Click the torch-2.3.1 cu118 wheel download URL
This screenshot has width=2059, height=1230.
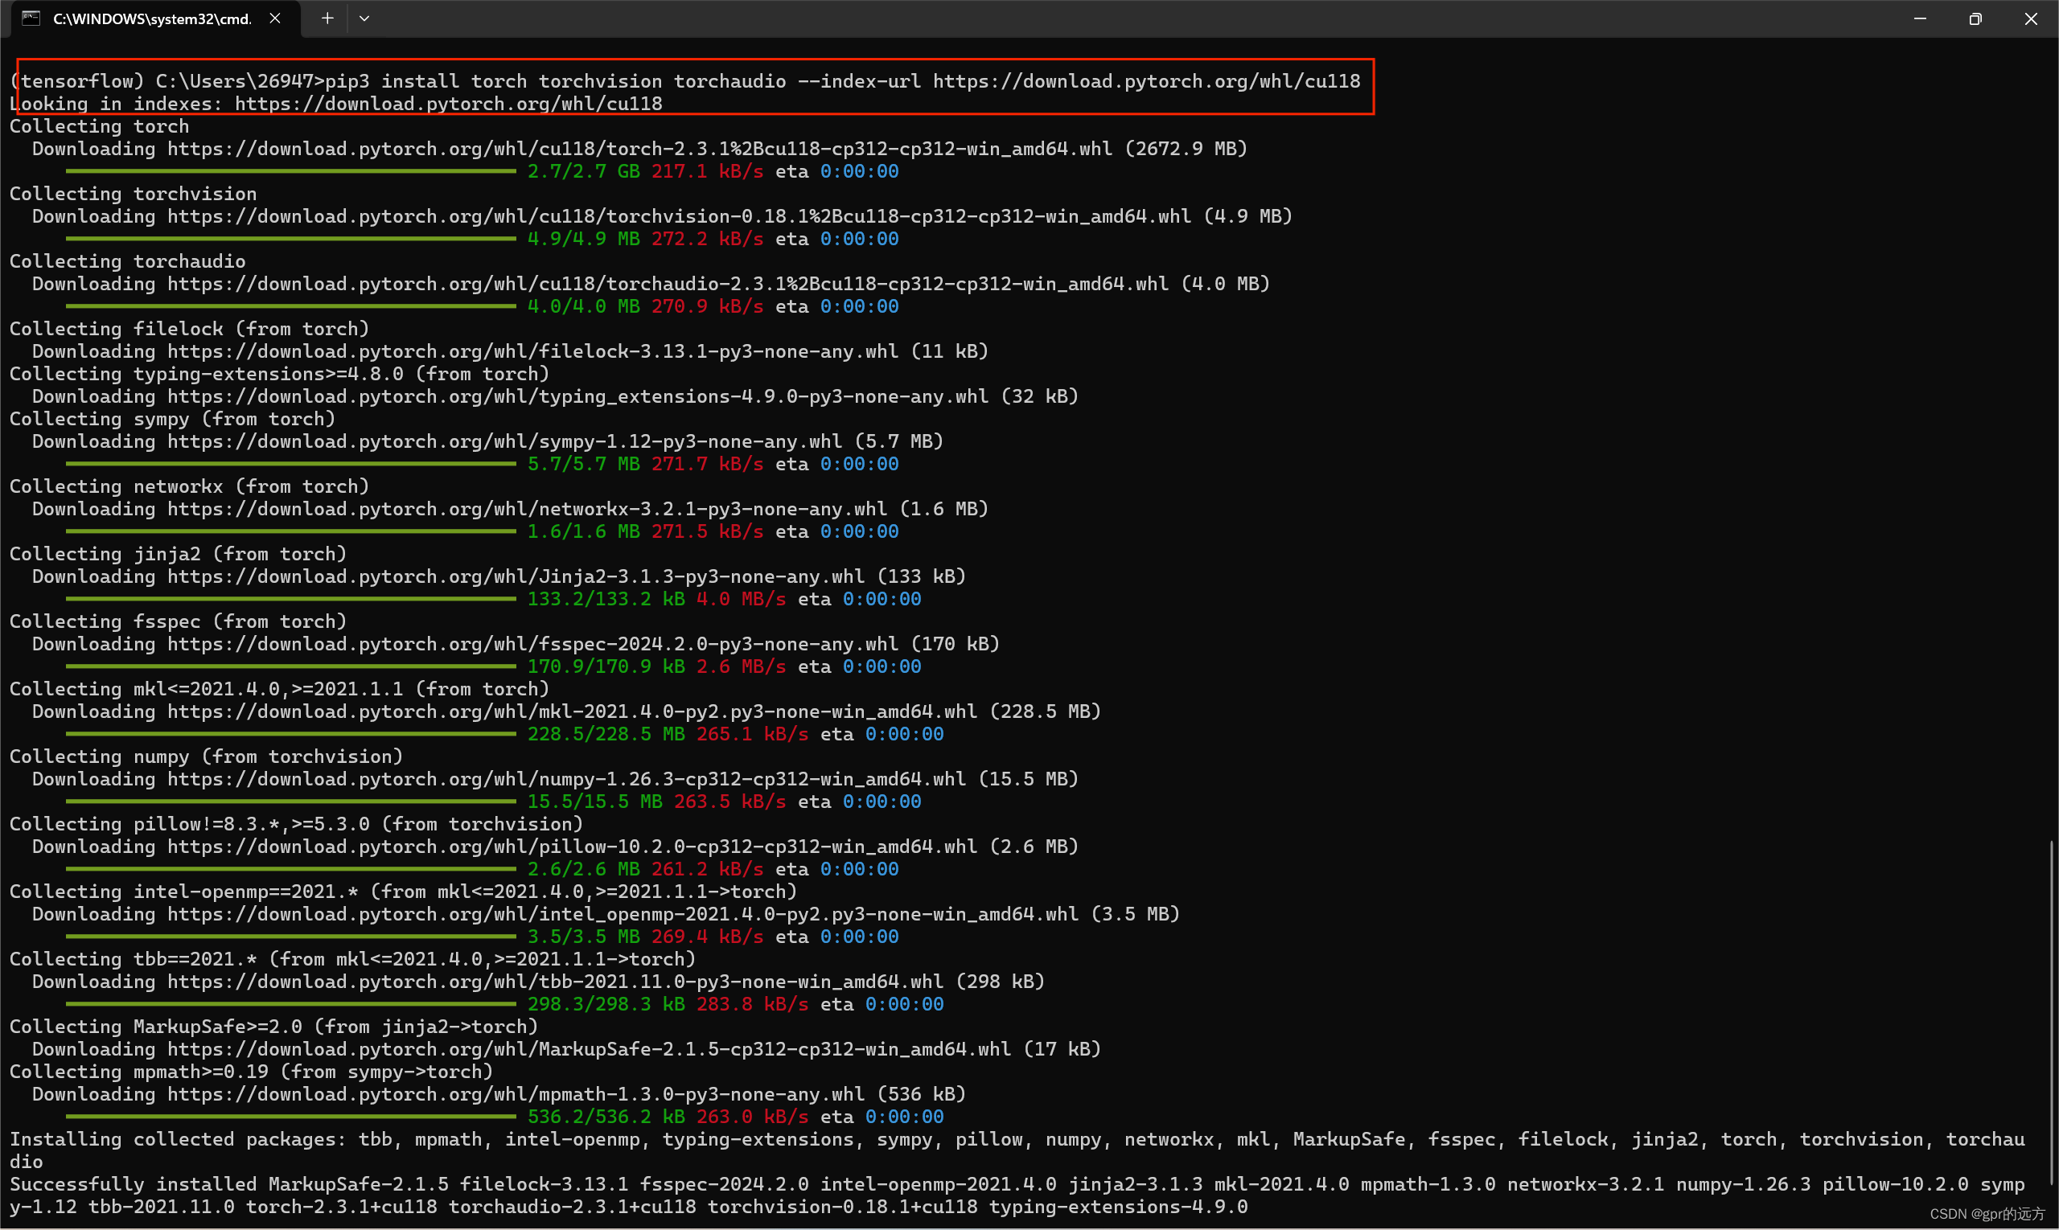(639, 149)
